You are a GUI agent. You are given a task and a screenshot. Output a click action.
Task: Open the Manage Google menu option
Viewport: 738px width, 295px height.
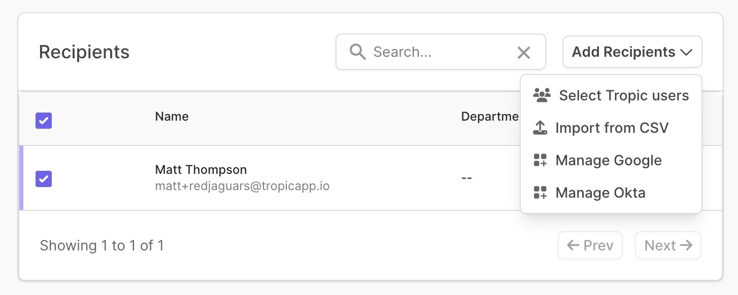point(609,161)
